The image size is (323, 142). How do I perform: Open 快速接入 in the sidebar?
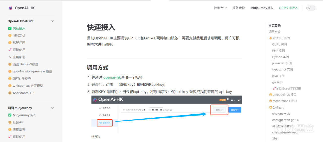19,28
